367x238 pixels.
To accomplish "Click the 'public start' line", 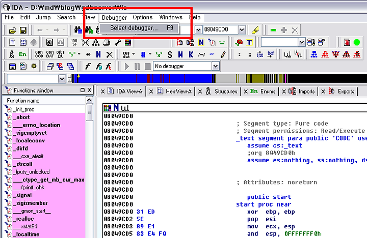I will coord(269,197).
